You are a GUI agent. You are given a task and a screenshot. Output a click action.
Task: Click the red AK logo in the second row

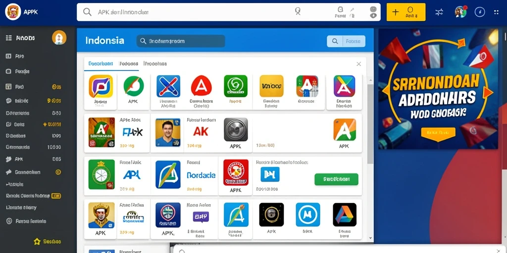pos(201,131)
